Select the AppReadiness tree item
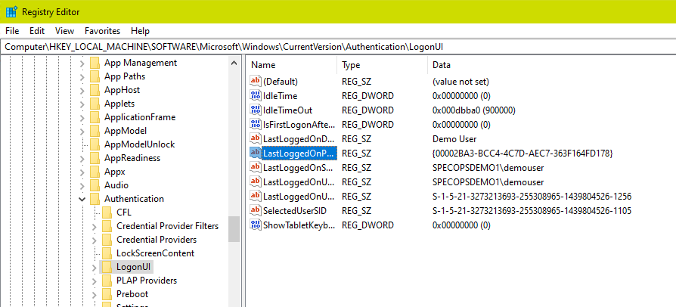 coord(132,158)
